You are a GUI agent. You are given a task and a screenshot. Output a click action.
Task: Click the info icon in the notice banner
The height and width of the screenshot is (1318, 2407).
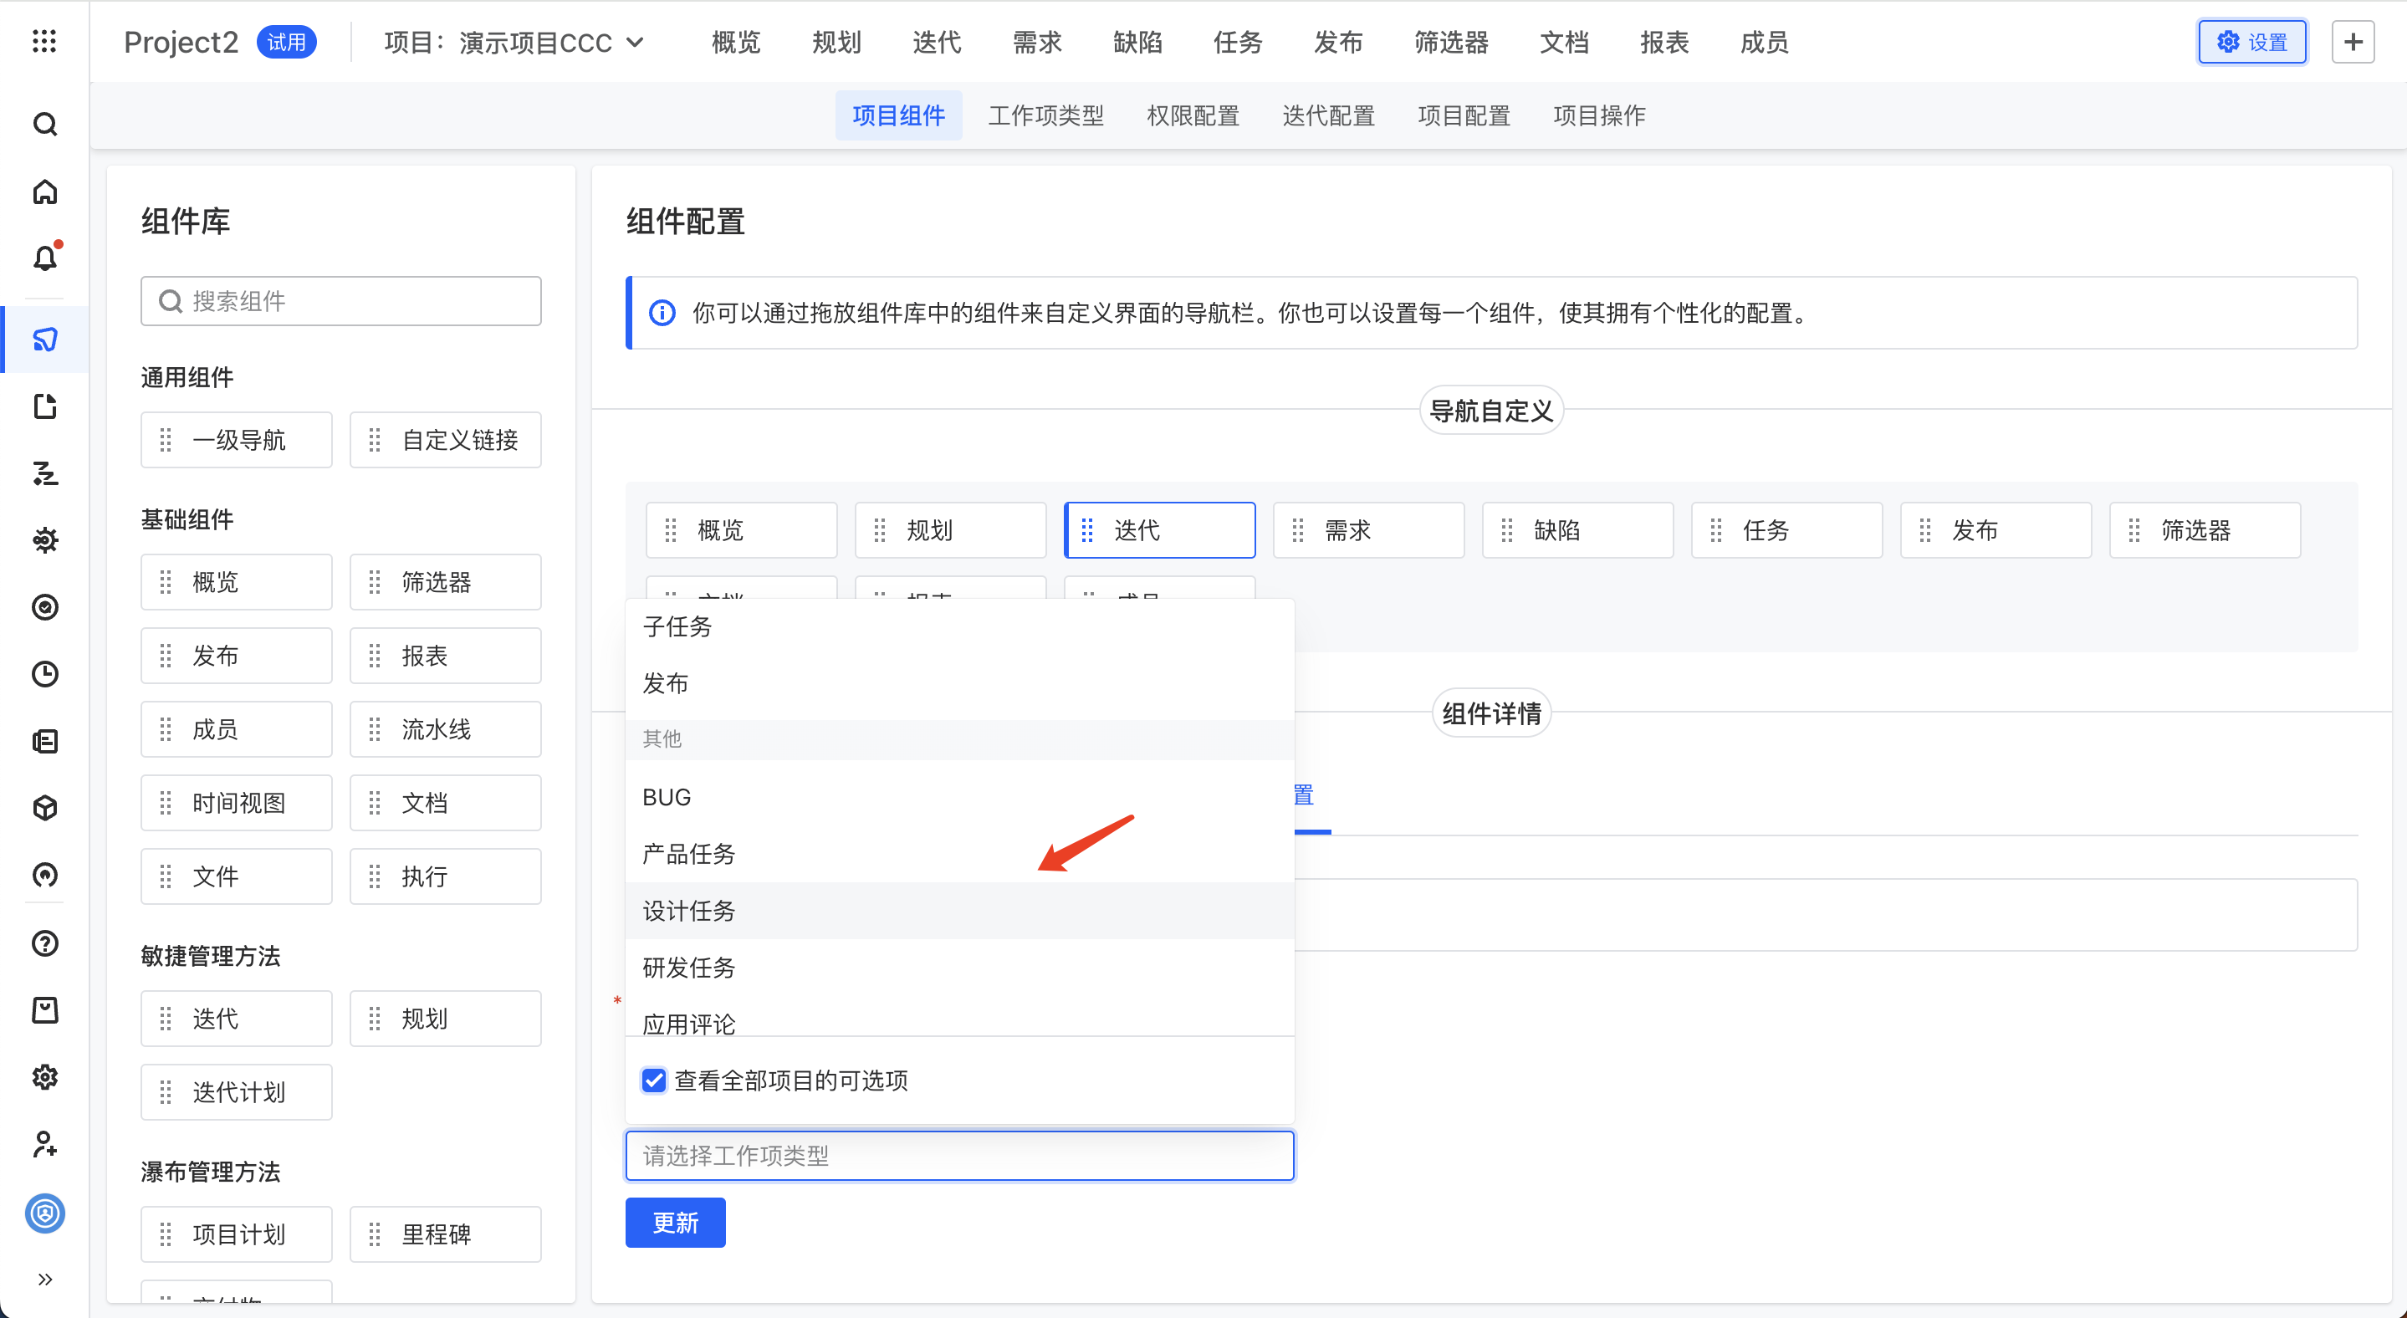click(x=662, y=313)
